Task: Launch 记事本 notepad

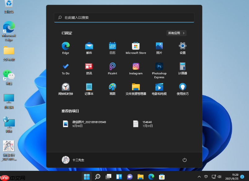Action: [89, 89]
